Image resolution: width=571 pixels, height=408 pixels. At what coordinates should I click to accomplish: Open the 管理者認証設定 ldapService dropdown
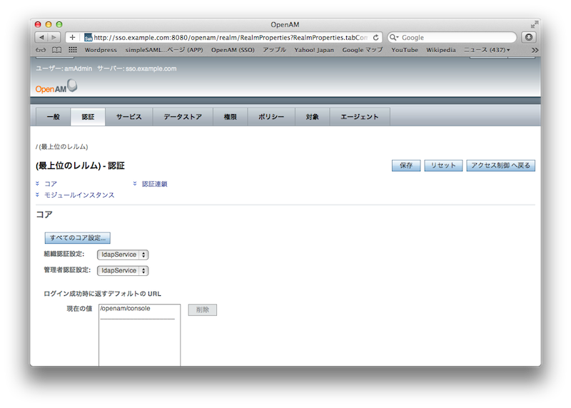click(x=123, y=271)
